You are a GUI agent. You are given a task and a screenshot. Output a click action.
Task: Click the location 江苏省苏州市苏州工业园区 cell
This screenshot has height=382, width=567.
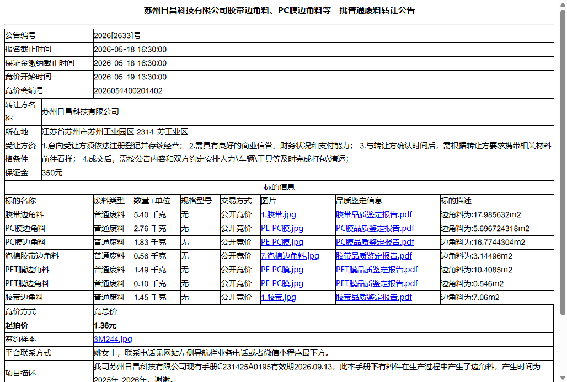click(x=298, y=132)
